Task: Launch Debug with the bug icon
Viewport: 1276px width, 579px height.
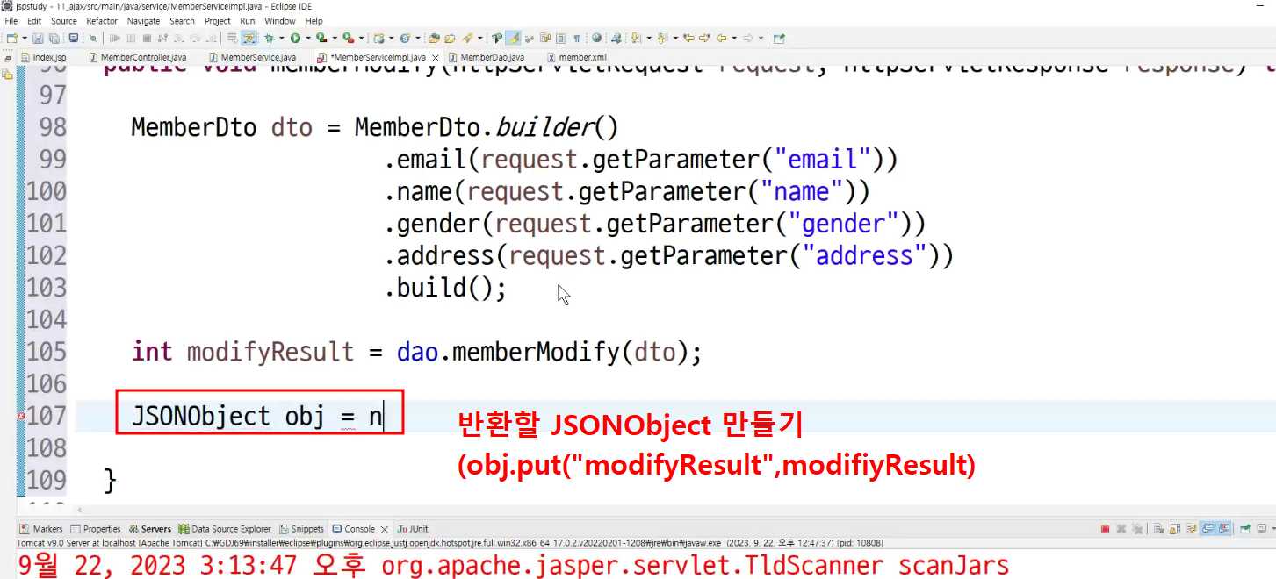Action: click(268, 39)
